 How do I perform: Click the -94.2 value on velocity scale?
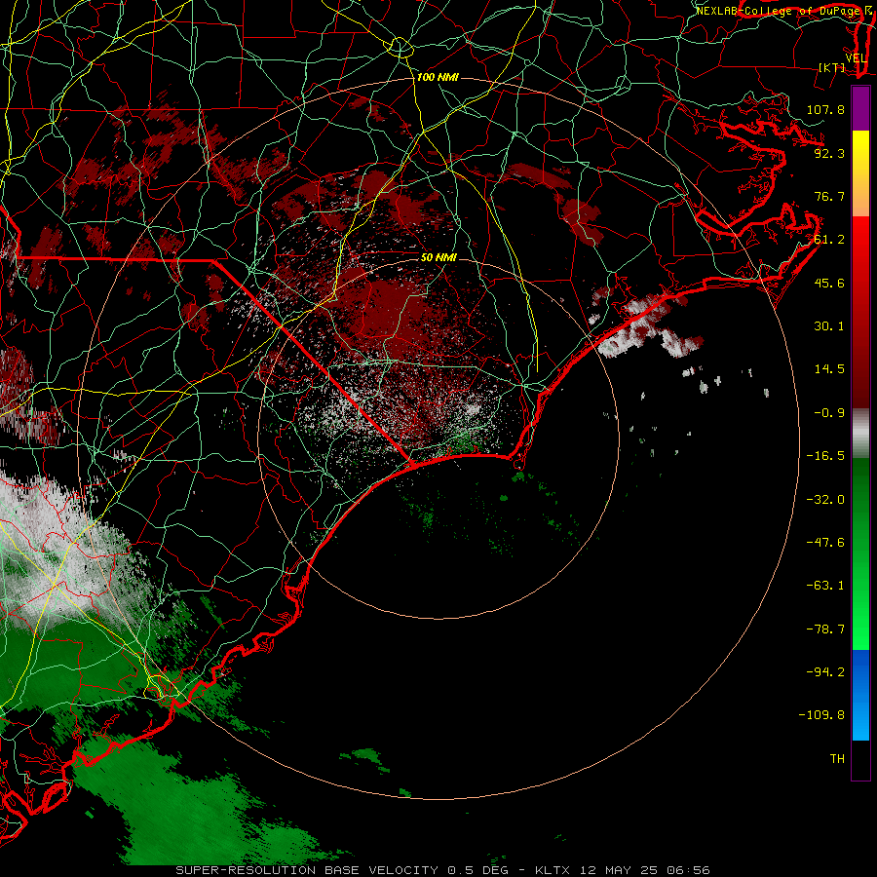pos(825,671)
